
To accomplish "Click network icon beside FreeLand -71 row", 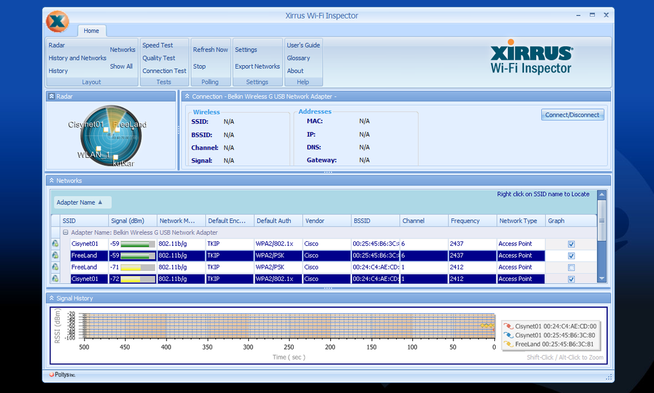I will [55, 267].
